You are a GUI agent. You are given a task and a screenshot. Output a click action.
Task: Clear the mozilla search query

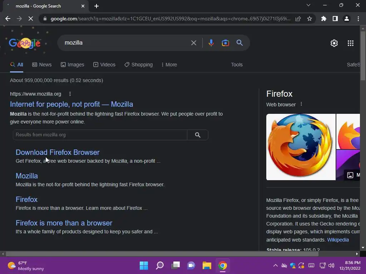click(194, 43)
